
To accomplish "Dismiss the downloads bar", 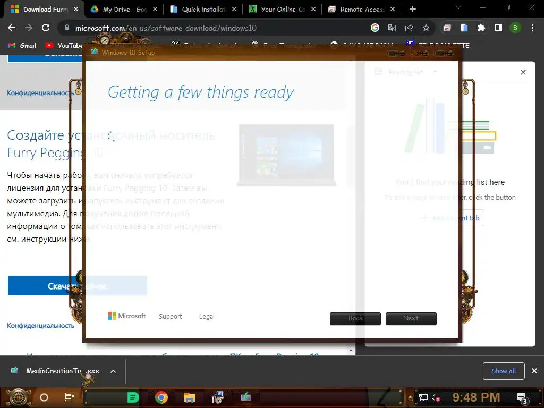I will (534, 371).
